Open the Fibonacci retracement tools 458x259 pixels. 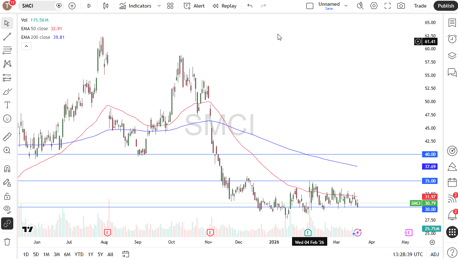tap(7, 50)
